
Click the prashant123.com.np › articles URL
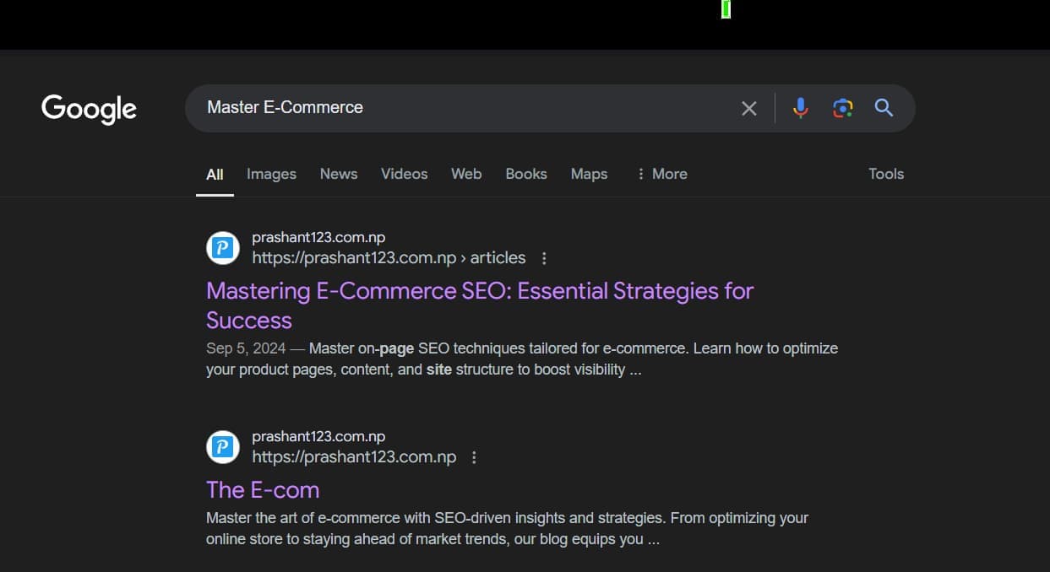tap(389, 258)
